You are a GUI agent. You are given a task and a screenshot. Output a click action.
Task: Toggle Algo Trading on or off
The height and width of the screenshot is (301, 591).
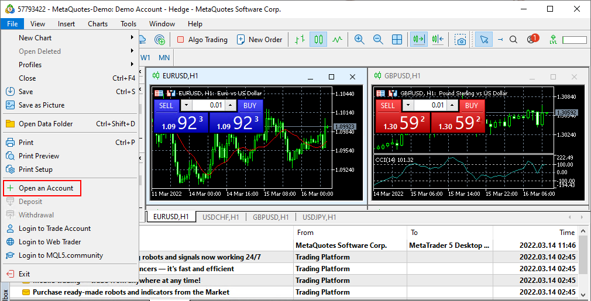pyautogui.click(x=202, y=40)
